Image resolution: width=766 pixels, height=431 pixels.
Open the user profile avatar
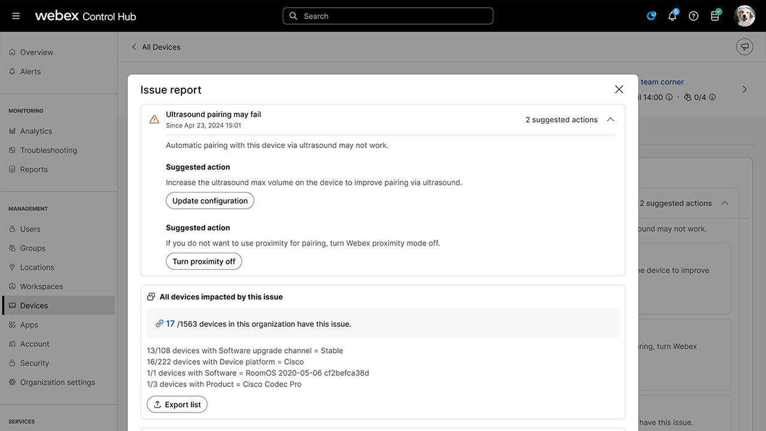744,16
